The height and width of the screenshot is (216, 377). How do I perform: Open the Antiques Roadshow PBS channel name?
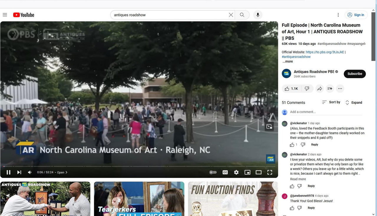pyautogui.click(x=314, y=72)
